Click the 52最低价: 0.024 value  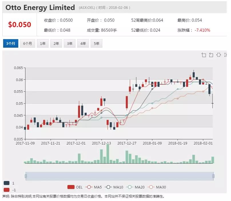tap(146, 30)
